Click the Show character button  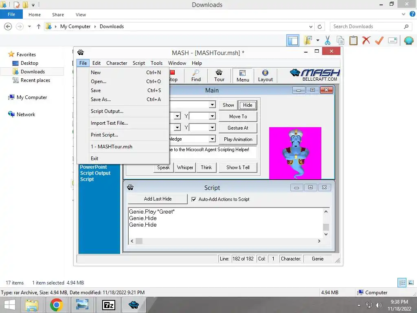228,105
